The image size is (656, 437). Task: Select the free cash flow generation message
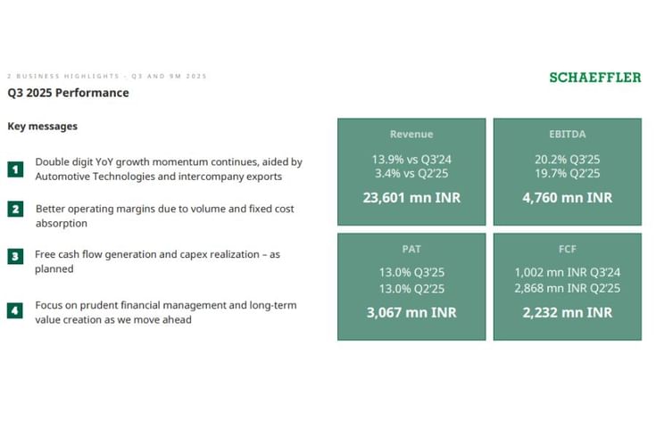tap(157, 261)
